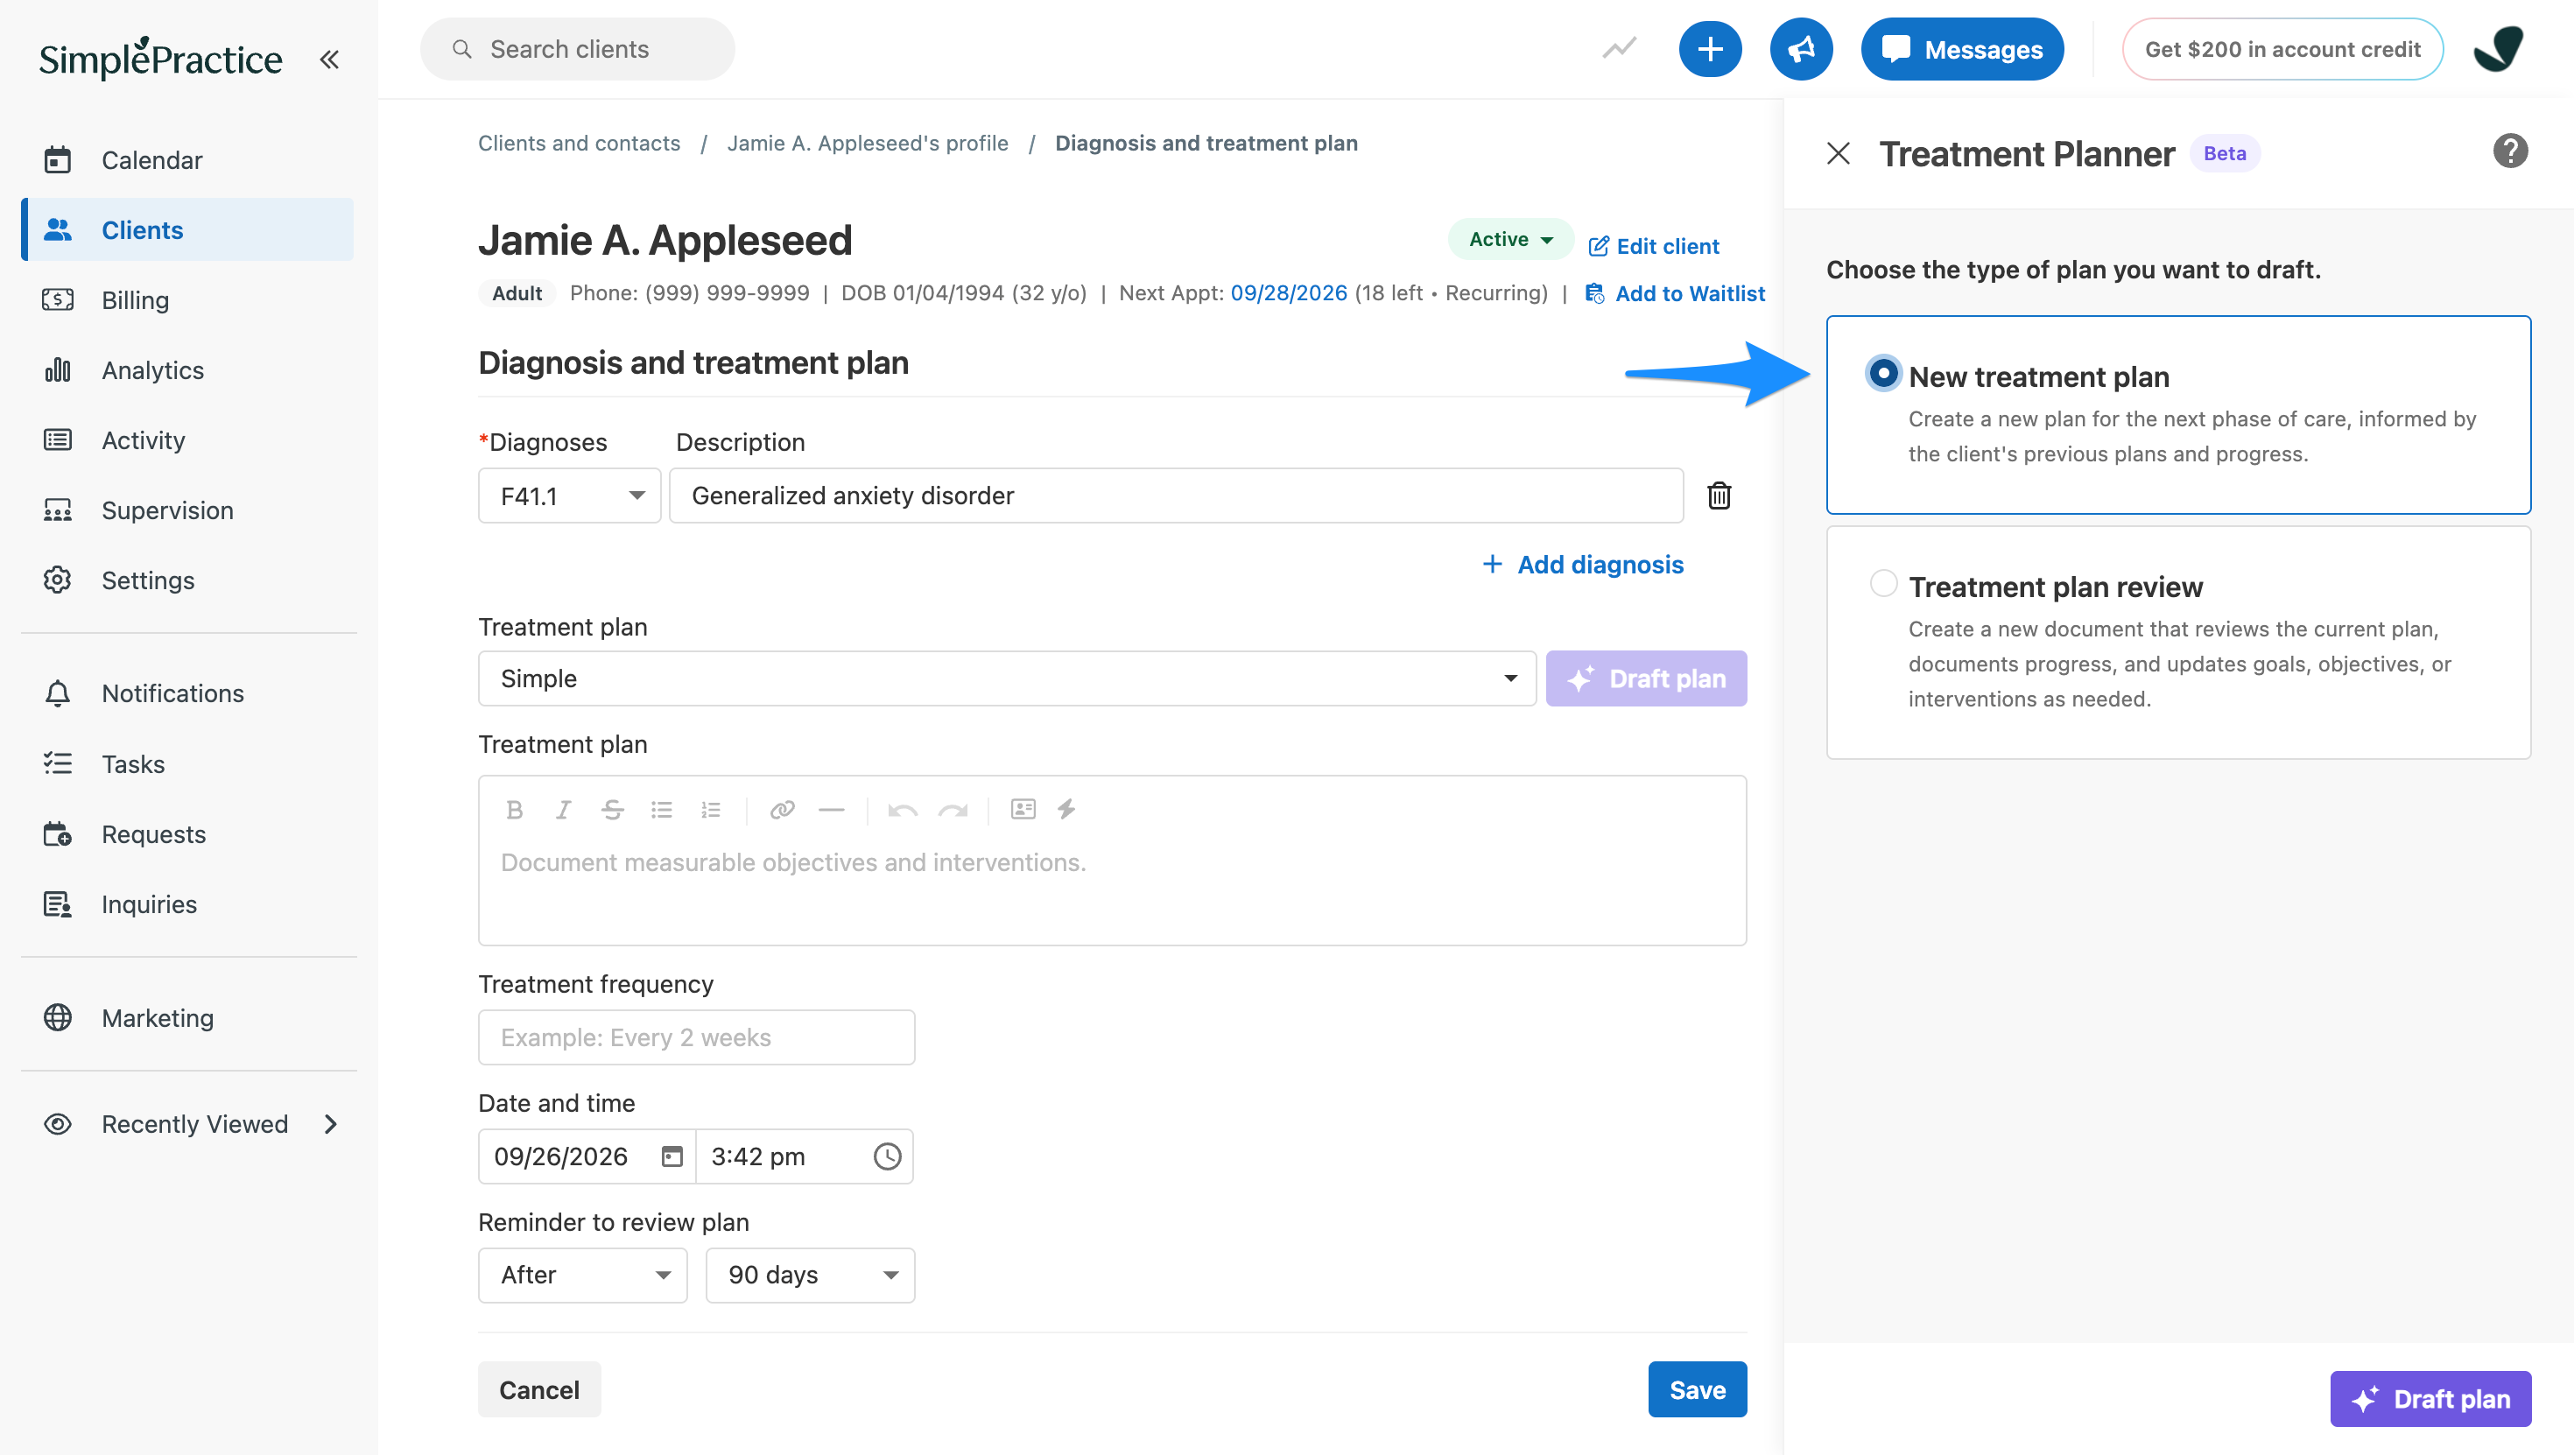This screenshot has width=2574, height=1455.
Task: Click the Save button
Action: coord(1697,1390)
